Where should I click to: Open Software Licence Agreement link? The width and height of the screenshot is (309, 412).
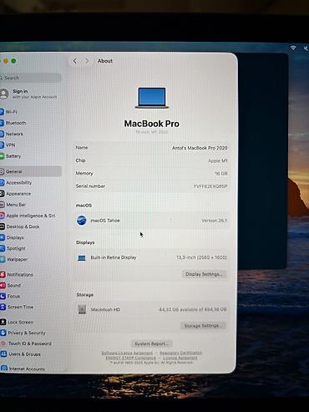(127, 353)
